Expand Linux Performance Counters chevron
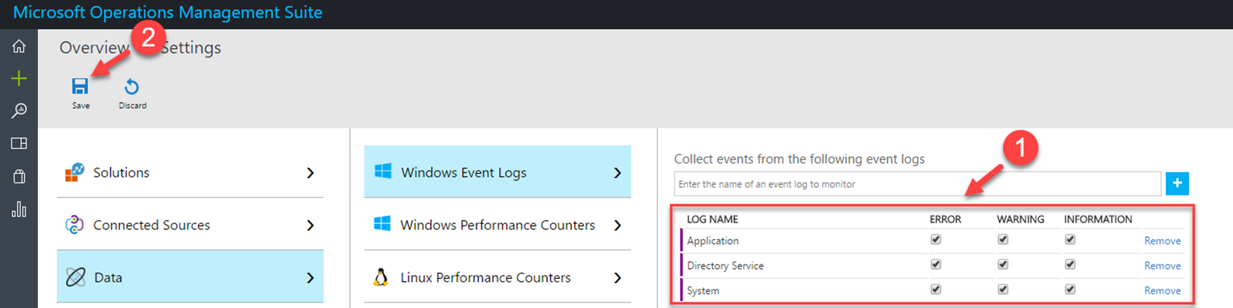 tap(617, 278)
